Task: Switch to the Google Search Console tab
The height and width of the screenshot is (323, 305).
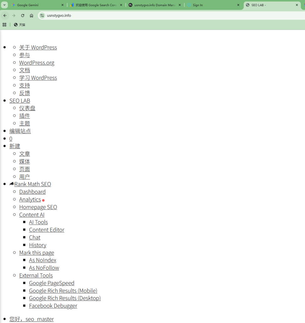Action: point(94,5)
